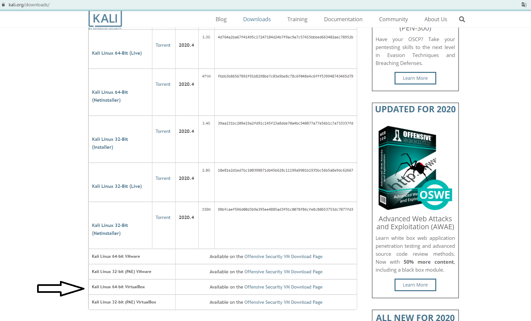Open the About Us menu item
The image size is (531, 321).
[436, 19]
